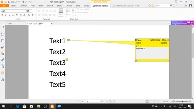Screen dimensions: 194x109
Task: Apply Strikethrough formatting
Action: pyautogui.click(x=13, y=15)
